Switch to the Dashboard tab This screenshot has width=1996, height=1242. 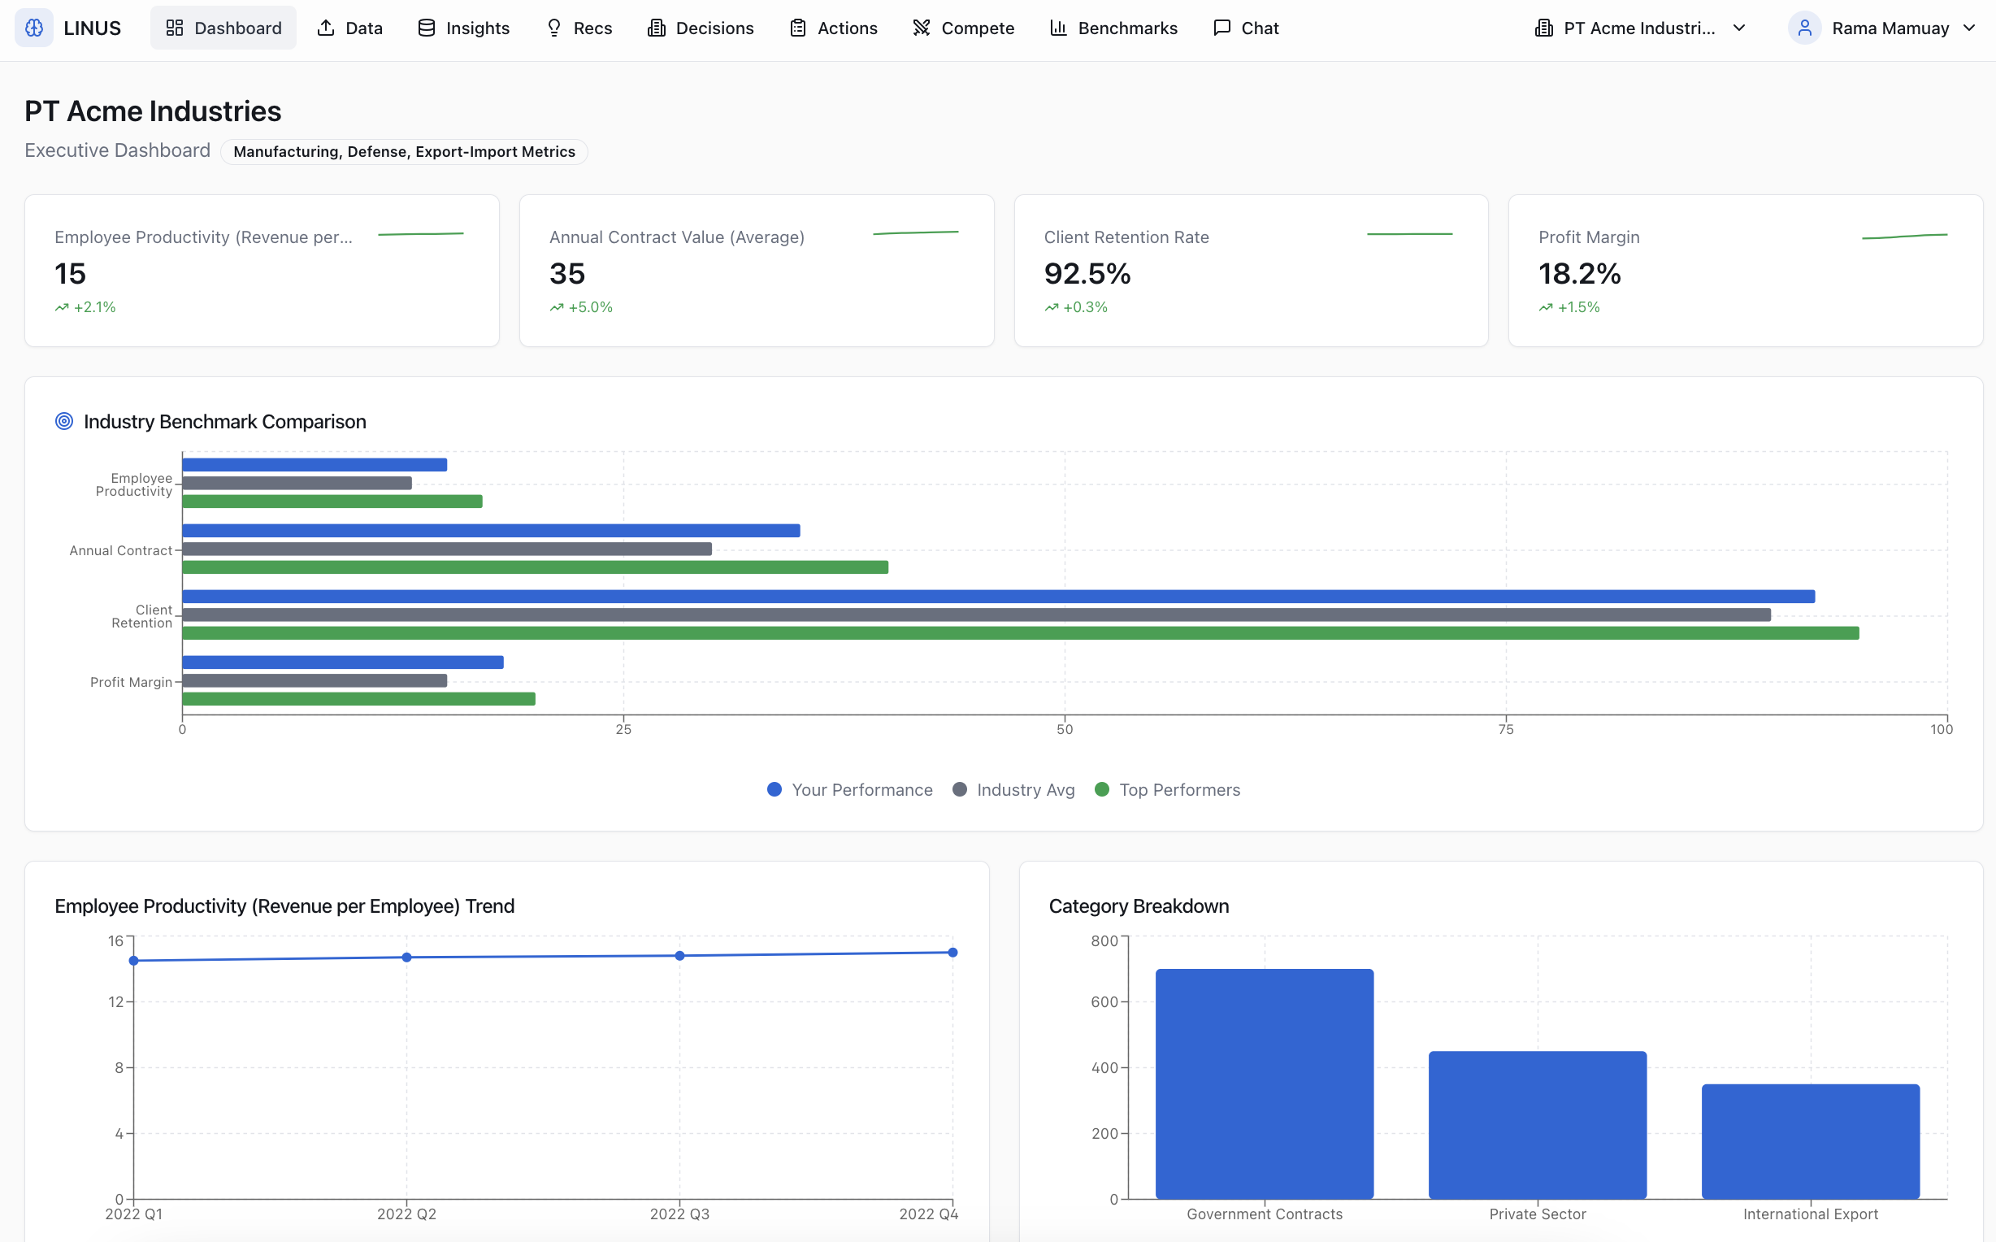point(223,28)
